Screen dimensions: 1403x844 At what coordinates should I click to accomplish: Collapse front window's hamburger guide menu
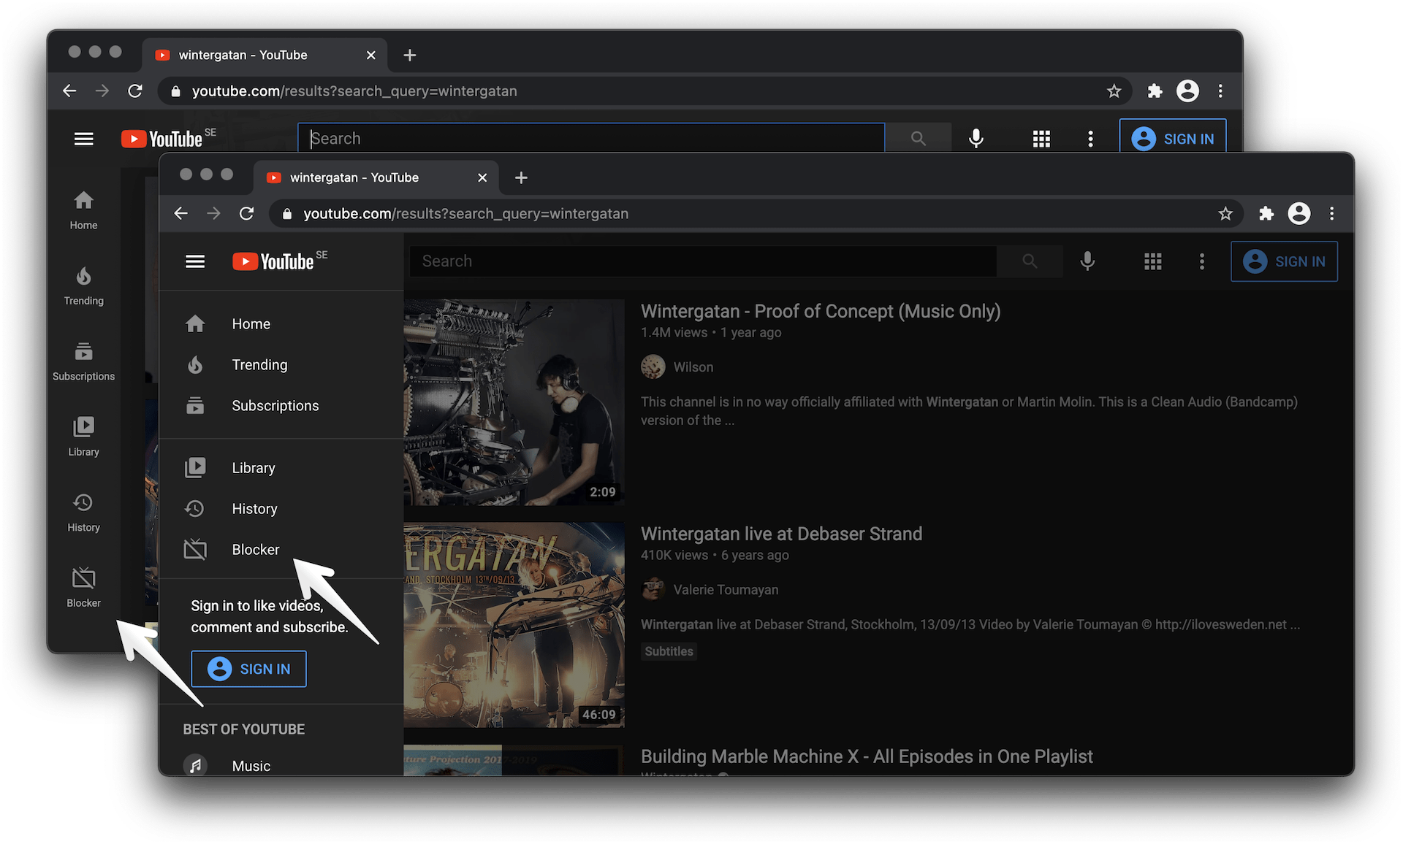[x=195, y=261]
